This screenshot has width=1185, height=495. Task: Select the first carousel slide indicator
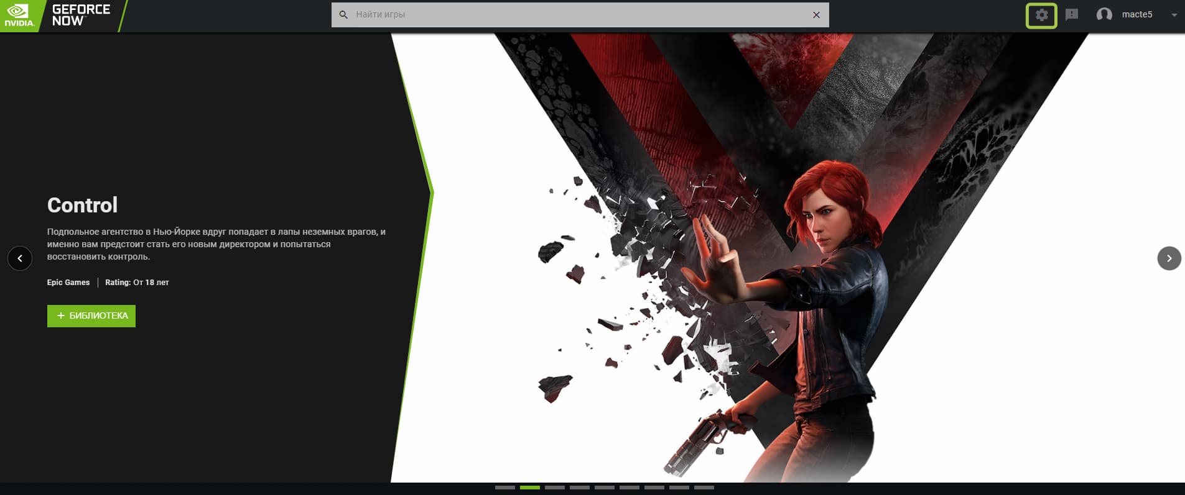505,488
